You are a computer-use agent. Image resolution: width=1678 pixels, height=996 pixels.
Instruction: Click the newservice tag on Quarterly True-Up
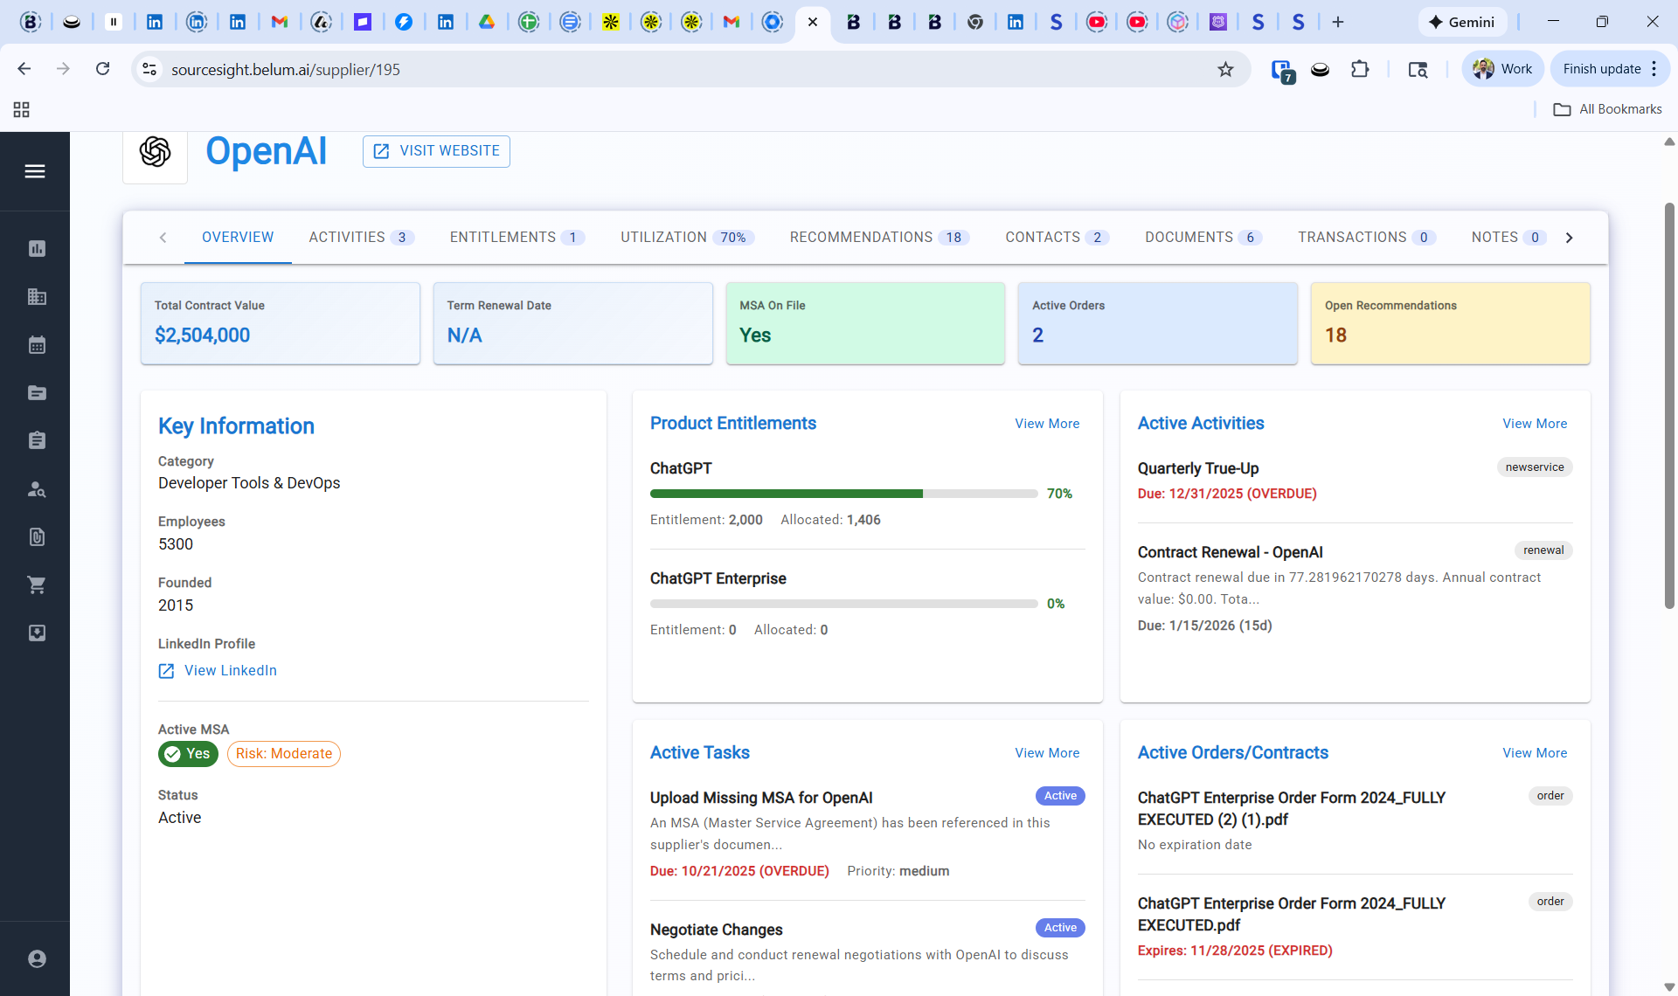coord(1535,467)
